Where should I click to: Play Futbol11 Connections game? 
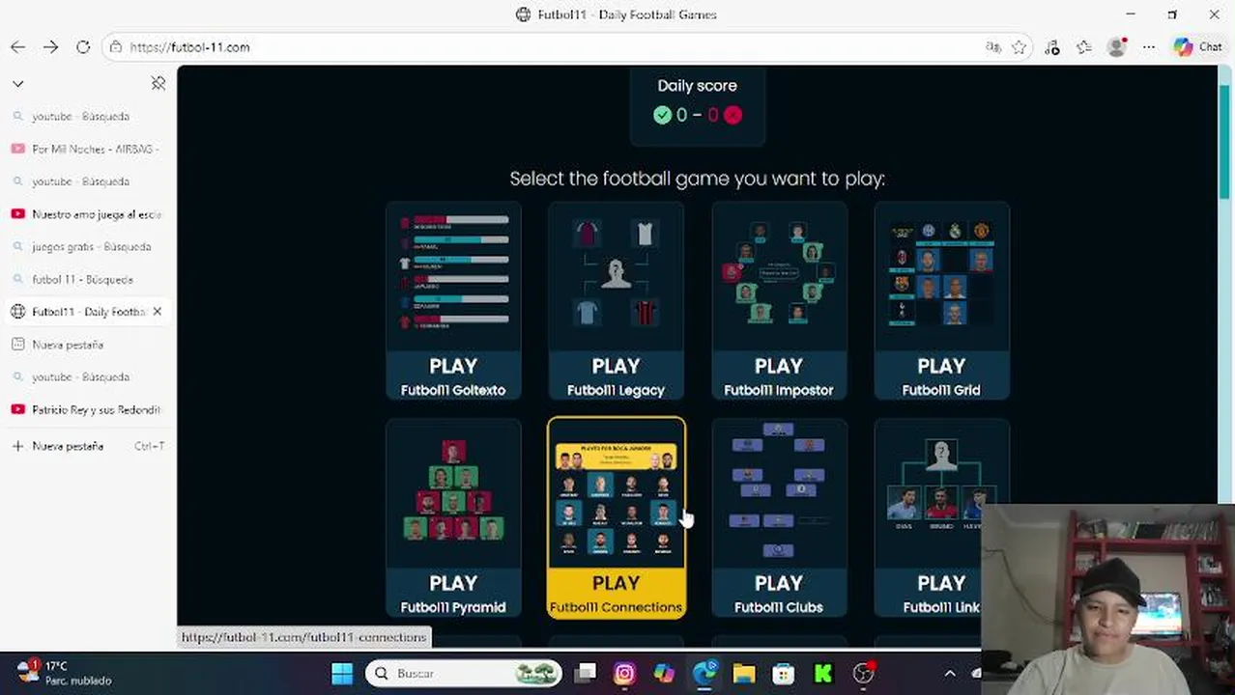pyautogui.click(x=617, y=517)
